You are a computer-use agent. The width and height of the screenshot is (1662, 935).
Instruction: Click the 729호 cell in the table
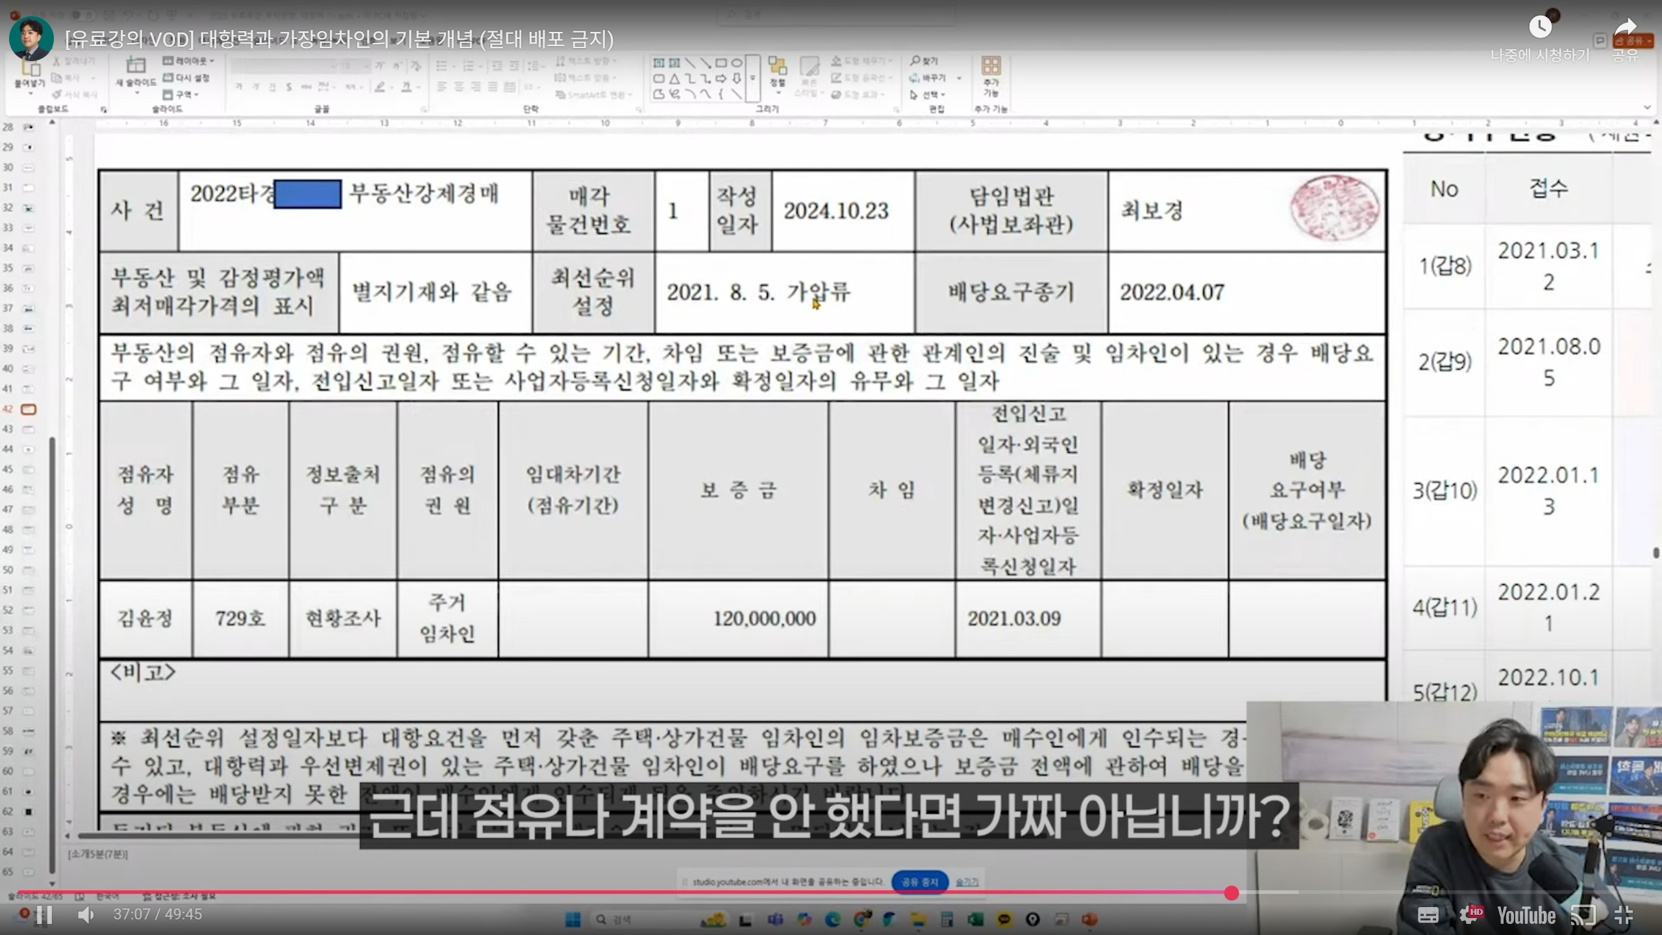click(x=240, y=618)
